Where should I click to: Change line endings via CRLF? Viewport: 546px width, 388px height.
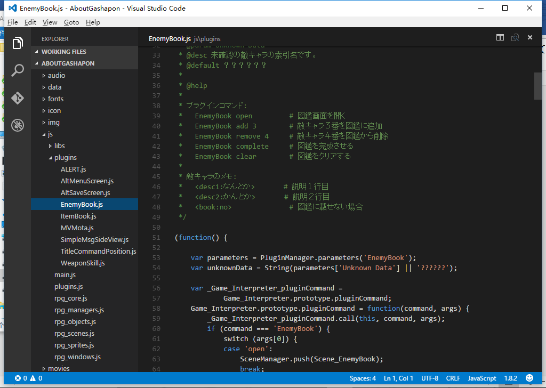(453, 378)
